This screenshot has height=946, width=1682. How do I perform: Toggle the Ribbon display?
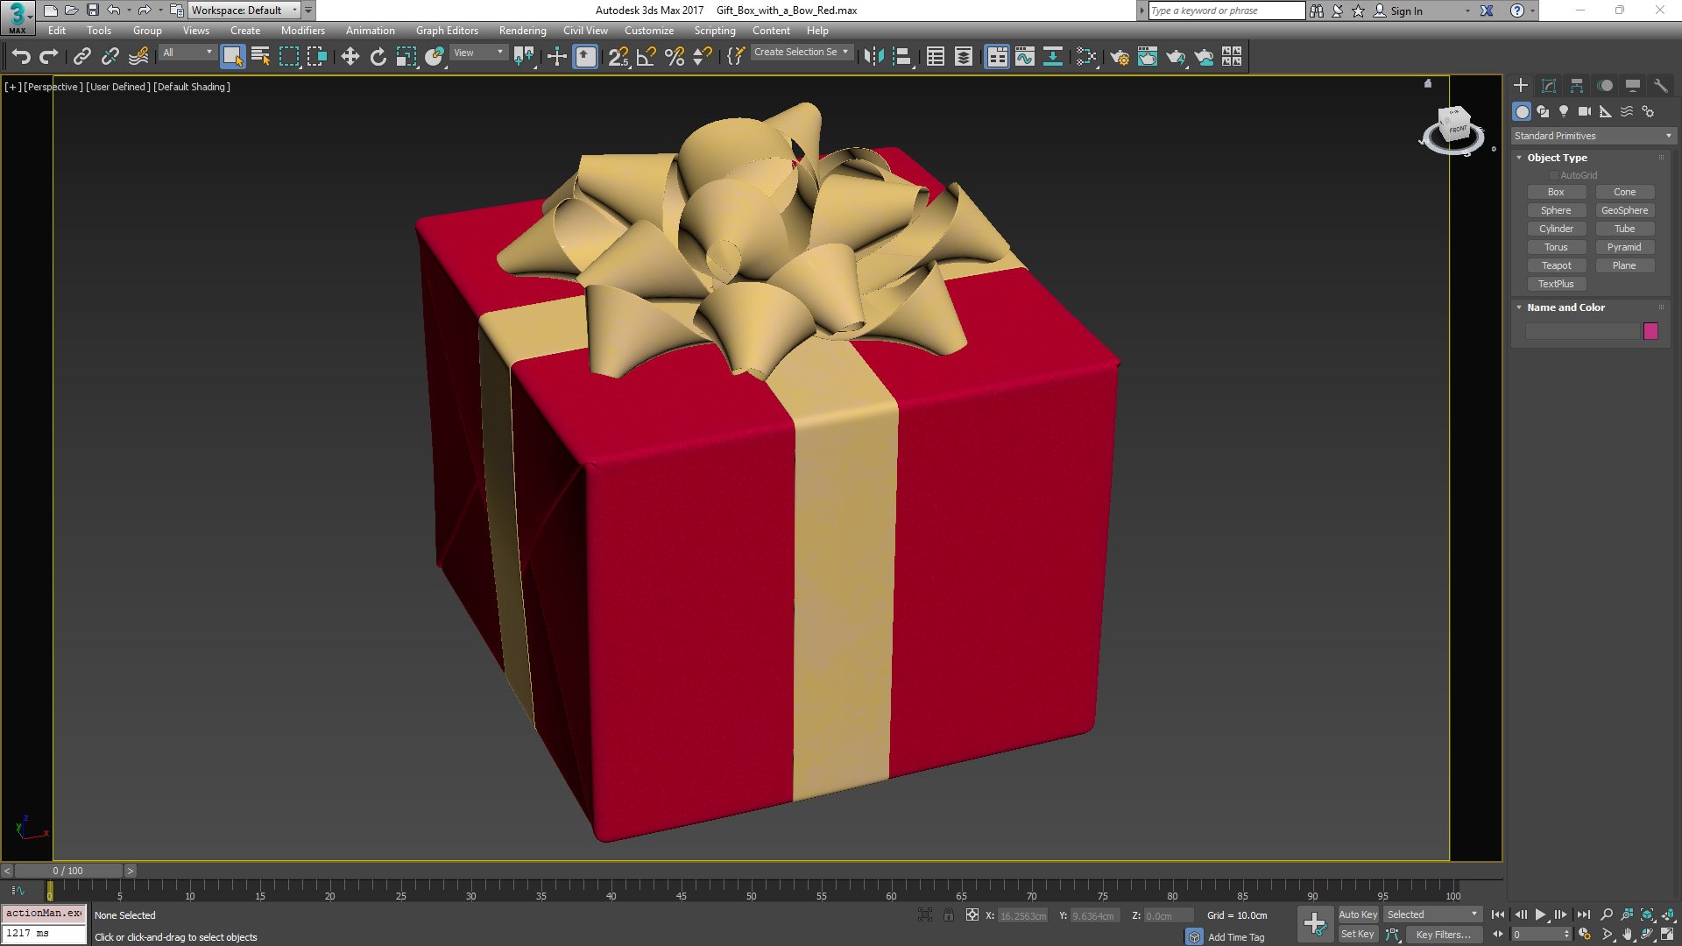[997, 57]
